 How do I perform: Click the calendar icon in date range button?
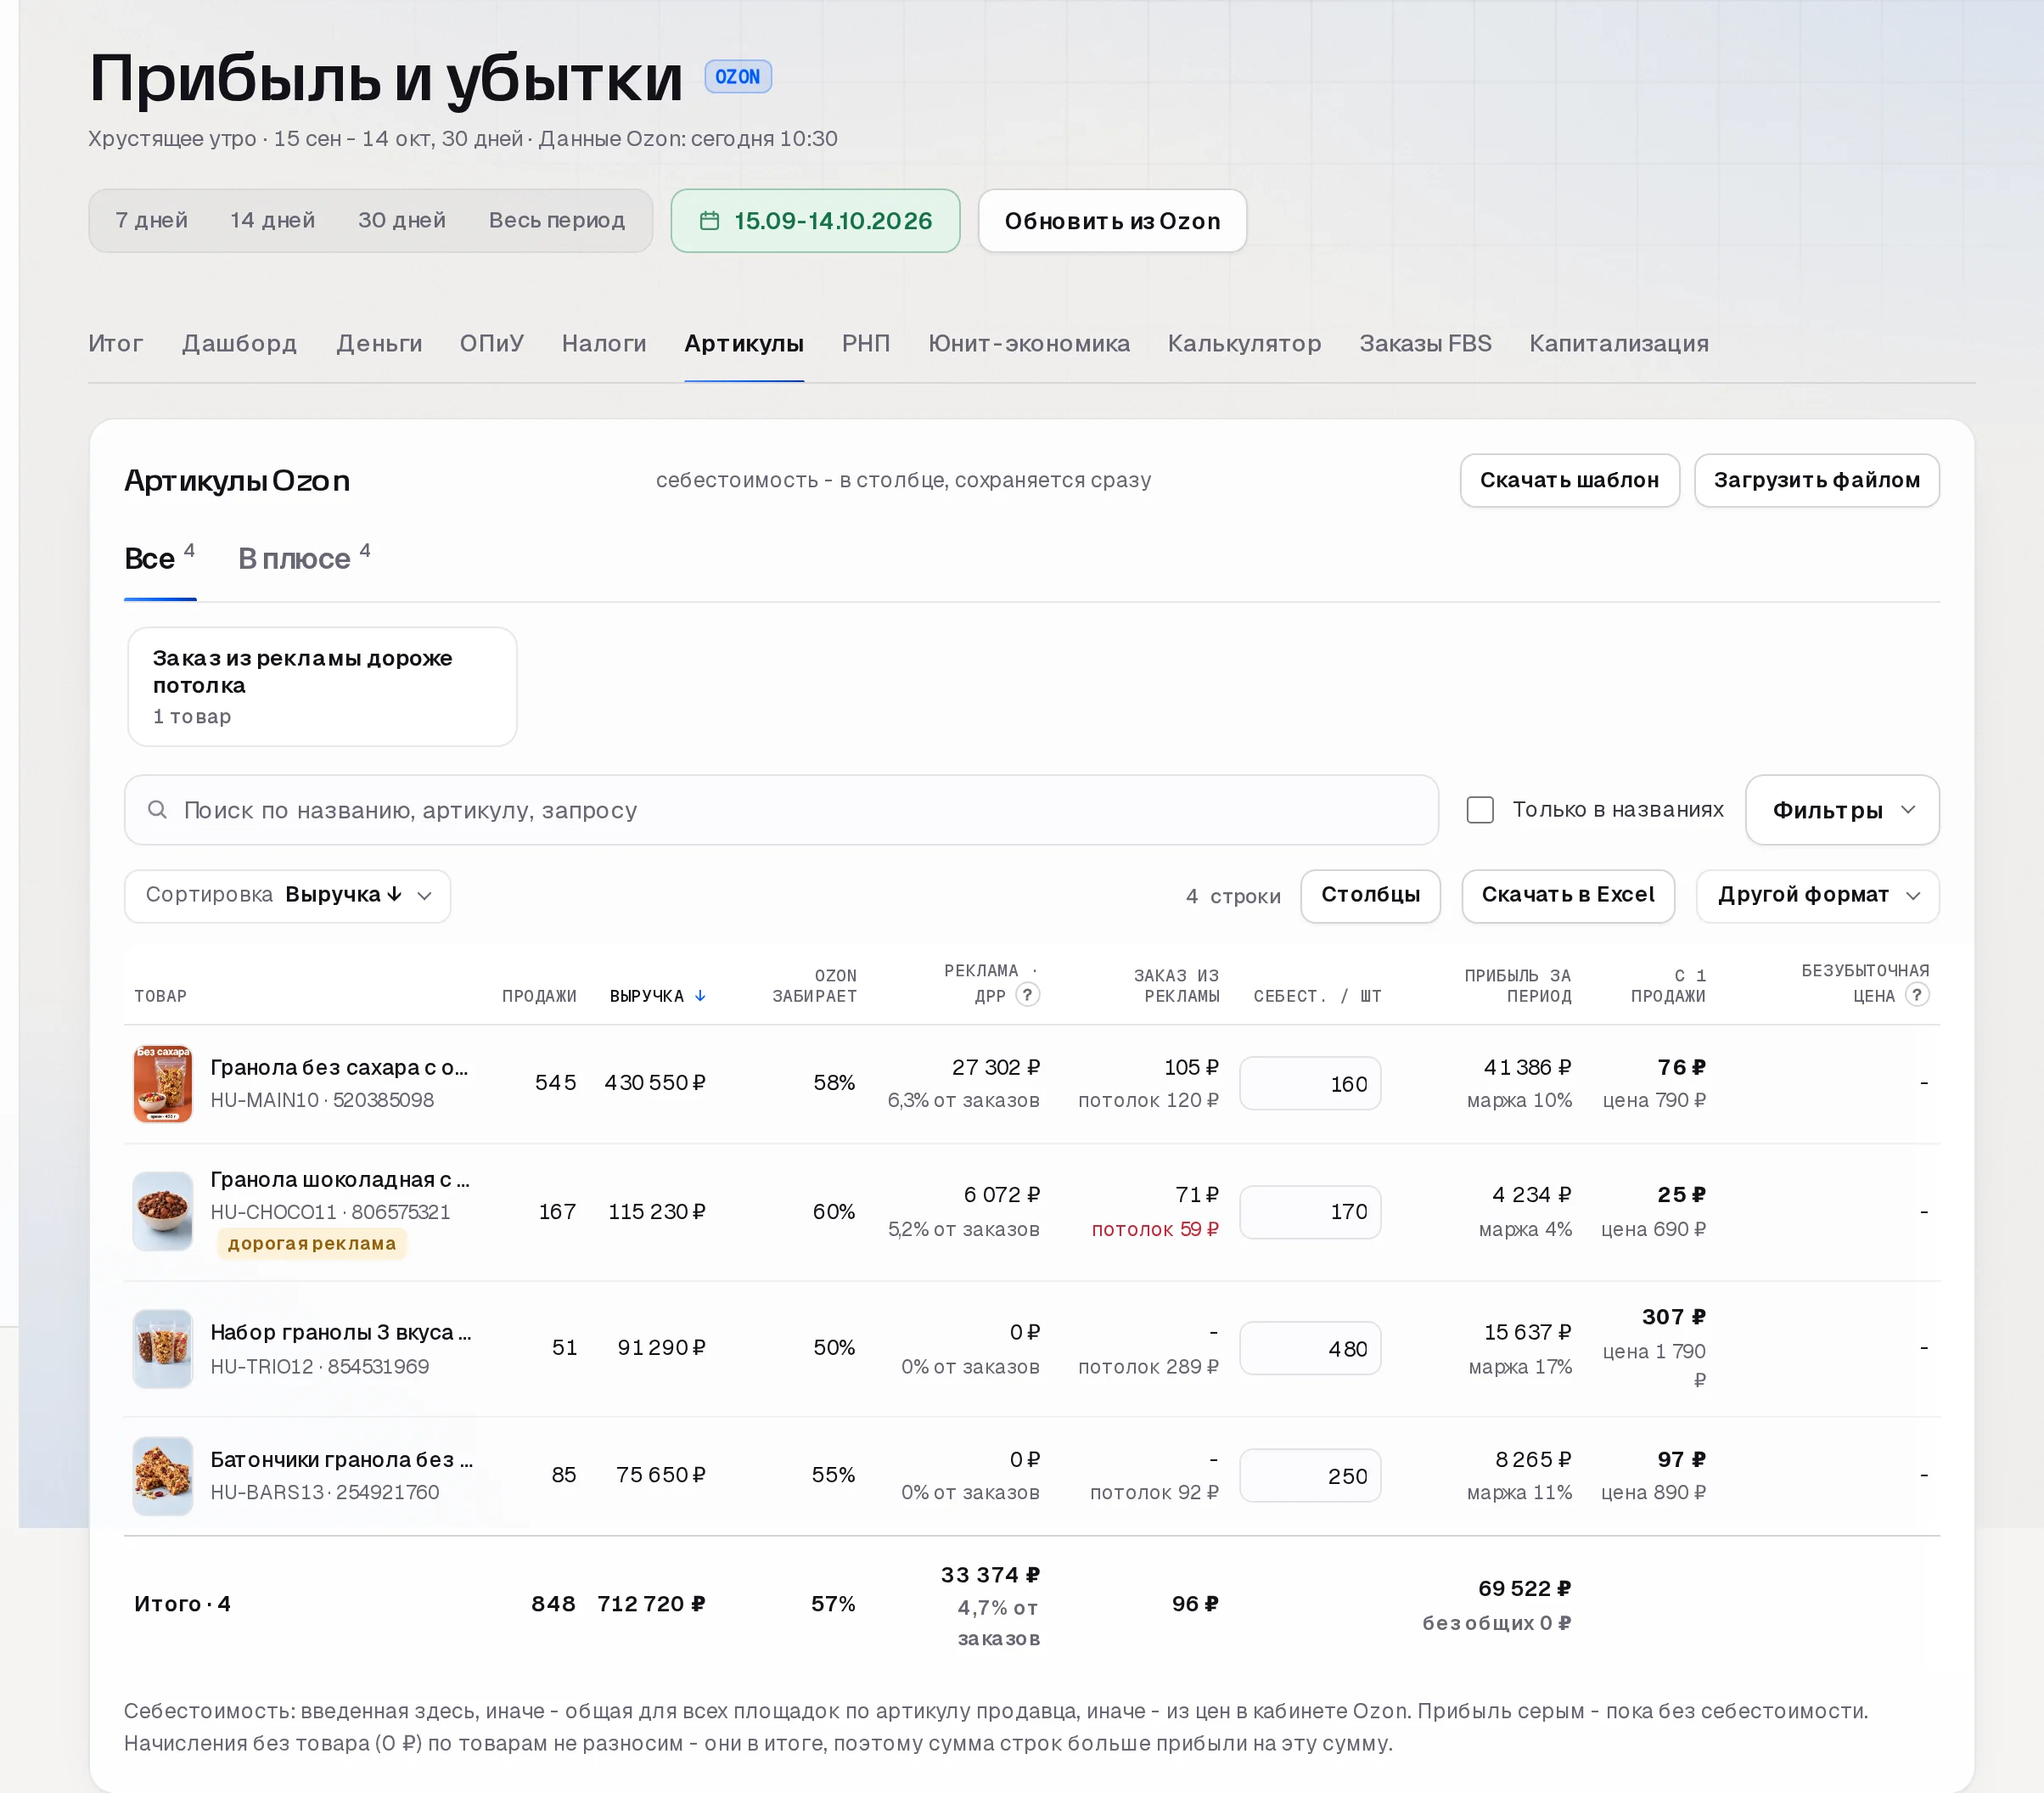pos(709,221)
